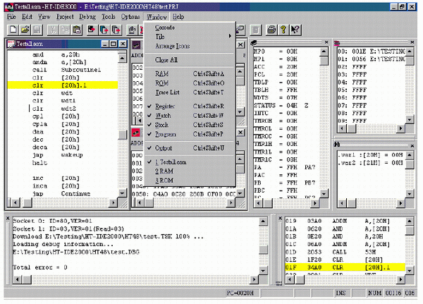Click the Open file toolbar icon

click(25, 30)
